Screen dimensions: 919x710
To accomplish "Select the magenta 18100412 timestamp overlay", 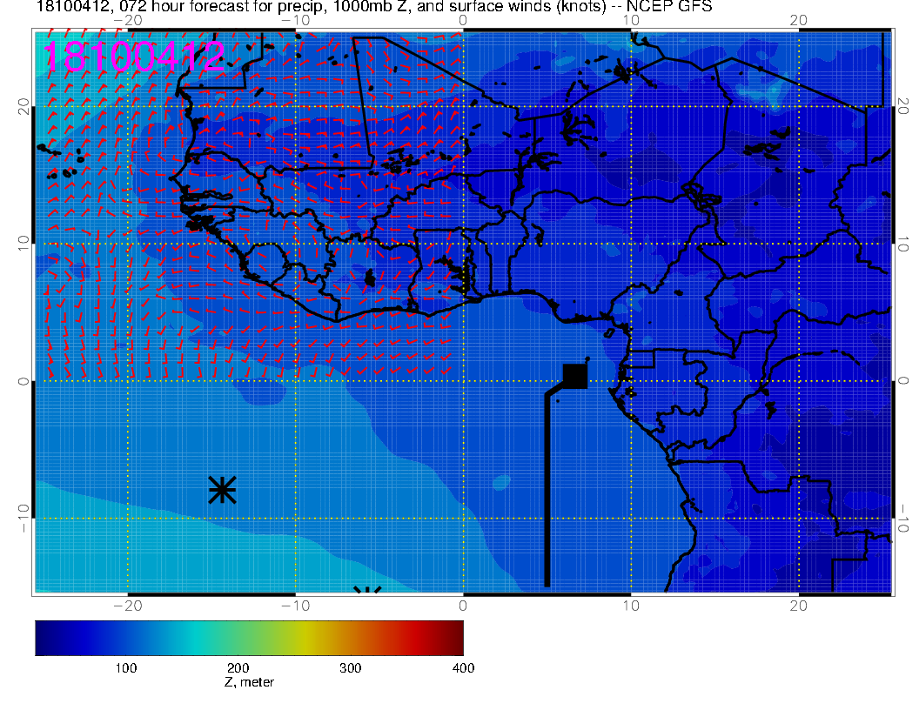I will tap(133, 57).
